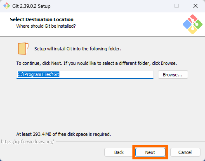Image resolution: width=205 pixels, height=161 pixels.
Task: Click the "To continue, click Next" instruction line
Action: pos(97,63)
